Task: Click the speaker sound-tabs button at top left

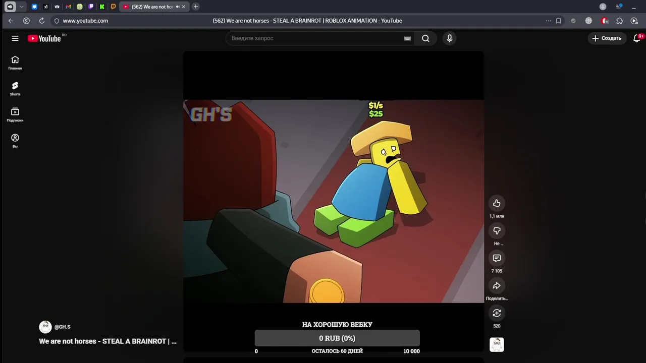Action: (10, 7)
